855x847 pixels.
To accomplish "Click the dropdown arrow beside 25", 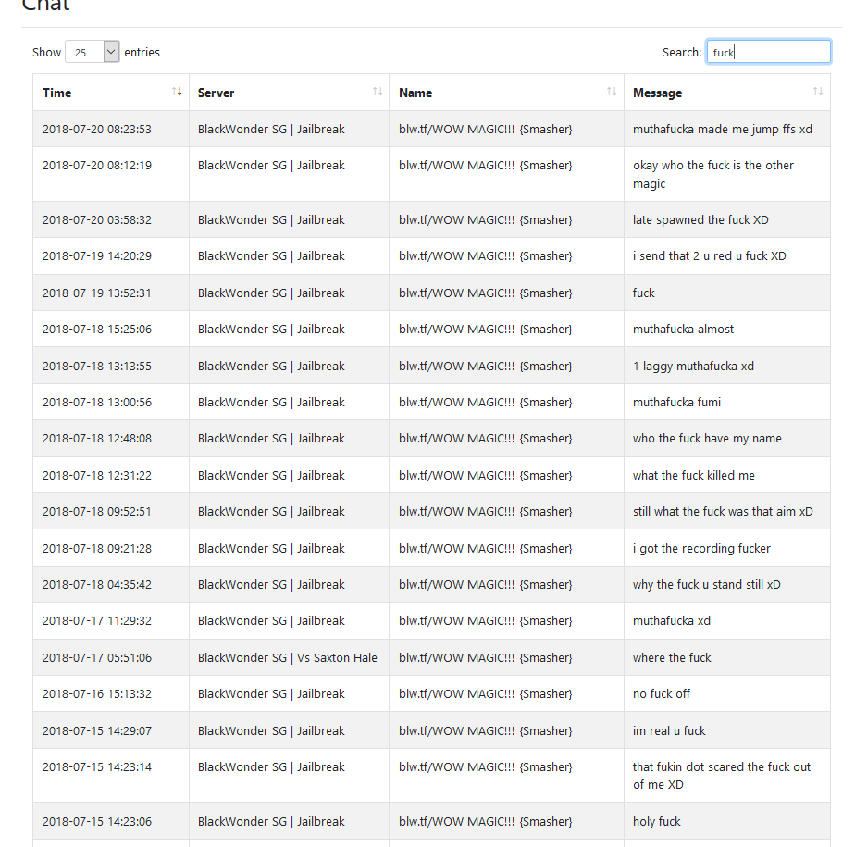I will [x=111, y=52].
